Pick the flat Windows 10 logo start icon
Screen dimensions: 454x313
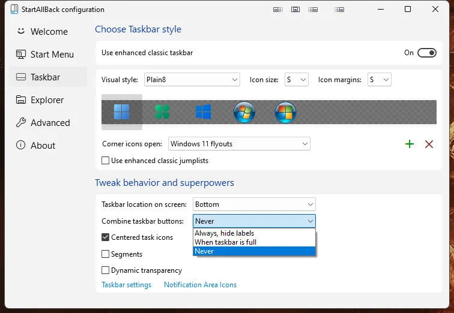203,112
